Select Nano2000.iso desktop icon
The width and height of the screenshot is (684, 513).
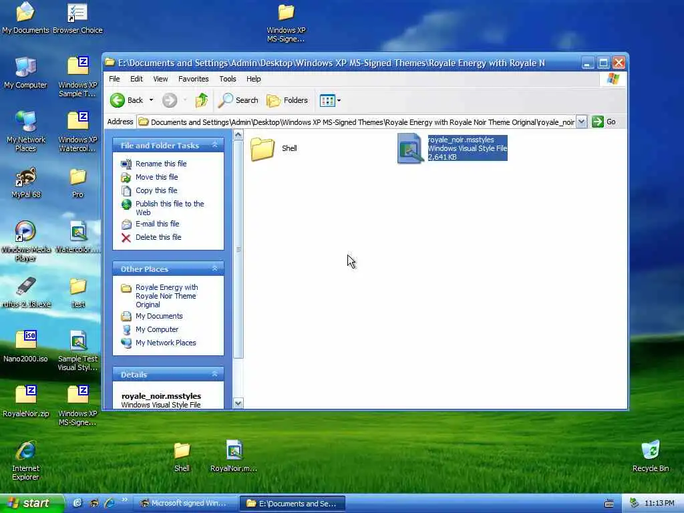tap(25, 347)
